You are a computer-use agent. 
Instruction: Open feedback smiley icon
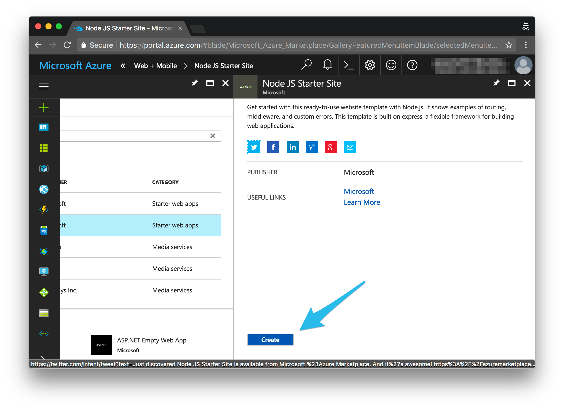(x=391, y=65)
